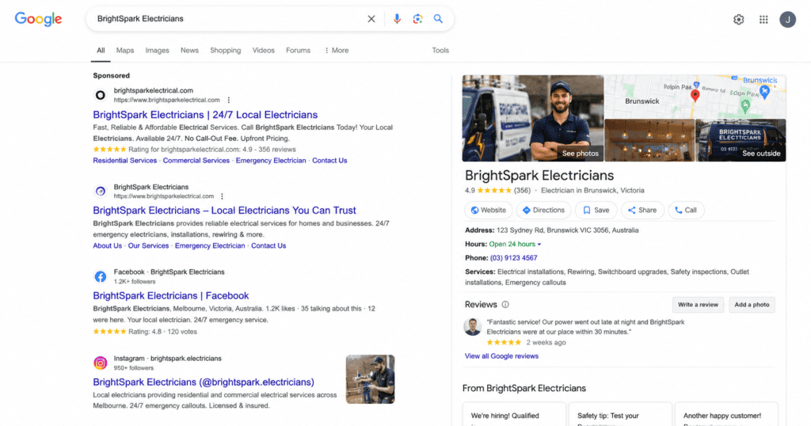Image resolution: width=811 pixels, height=426 pixels.
Task: Click the brightsparkelectrical.com sponsored favicon
Action: click(101, 95)
